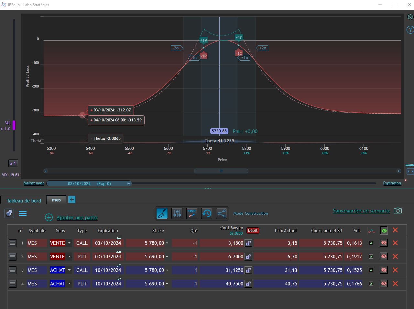Select the construction mode brush icon
The height and width of the screenshot is (309, 414).
pyautogui.click(x=162, y=213)
